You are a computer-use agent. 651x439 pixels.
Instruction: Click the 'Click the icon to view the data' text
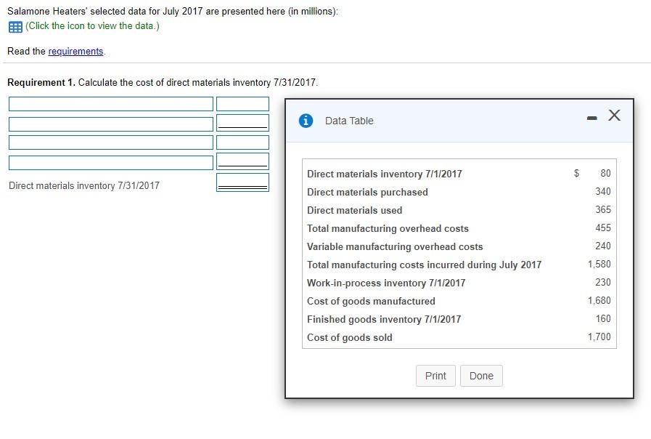[x=92, y=25]
